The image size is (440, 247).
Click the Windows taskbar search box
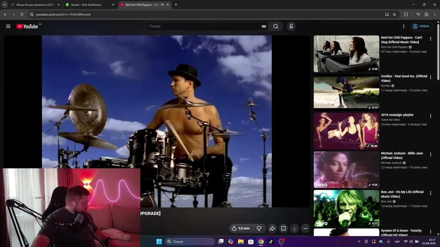190,242
